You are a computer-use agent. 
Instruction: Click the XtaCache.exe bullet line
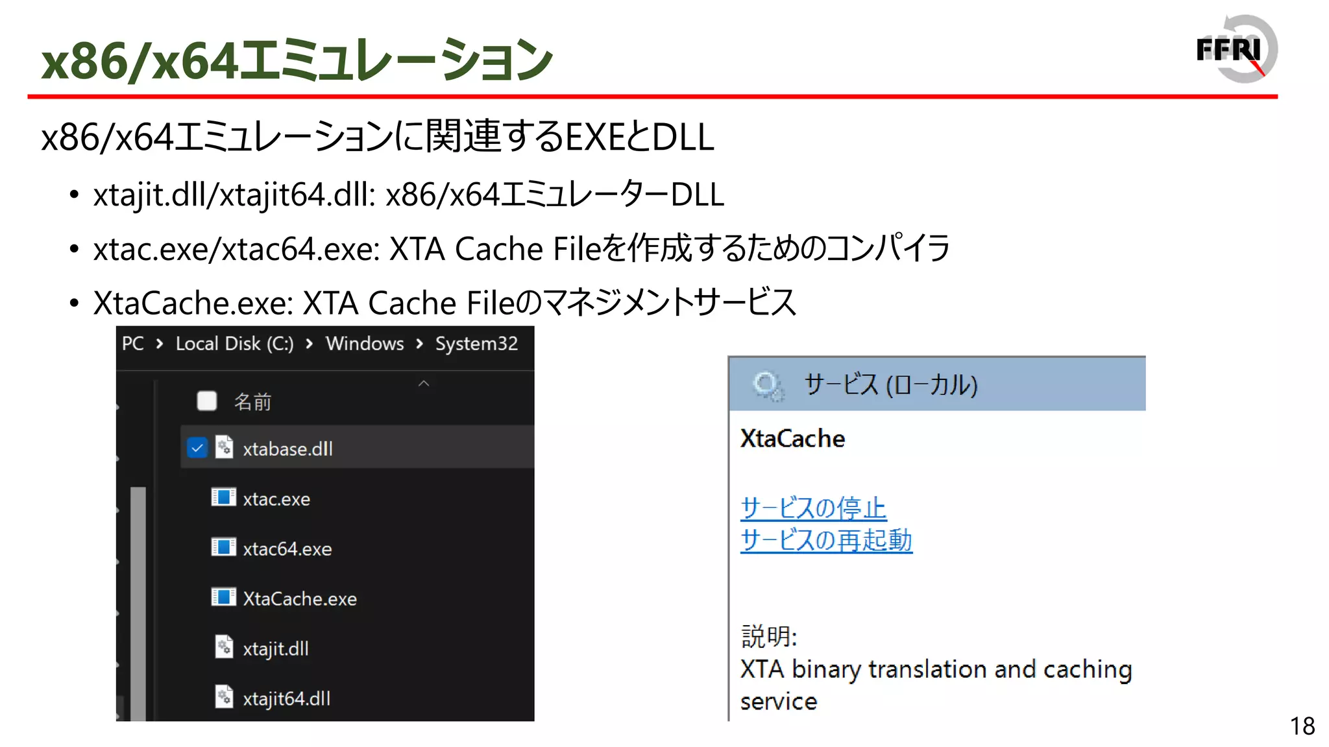point(445,303)
